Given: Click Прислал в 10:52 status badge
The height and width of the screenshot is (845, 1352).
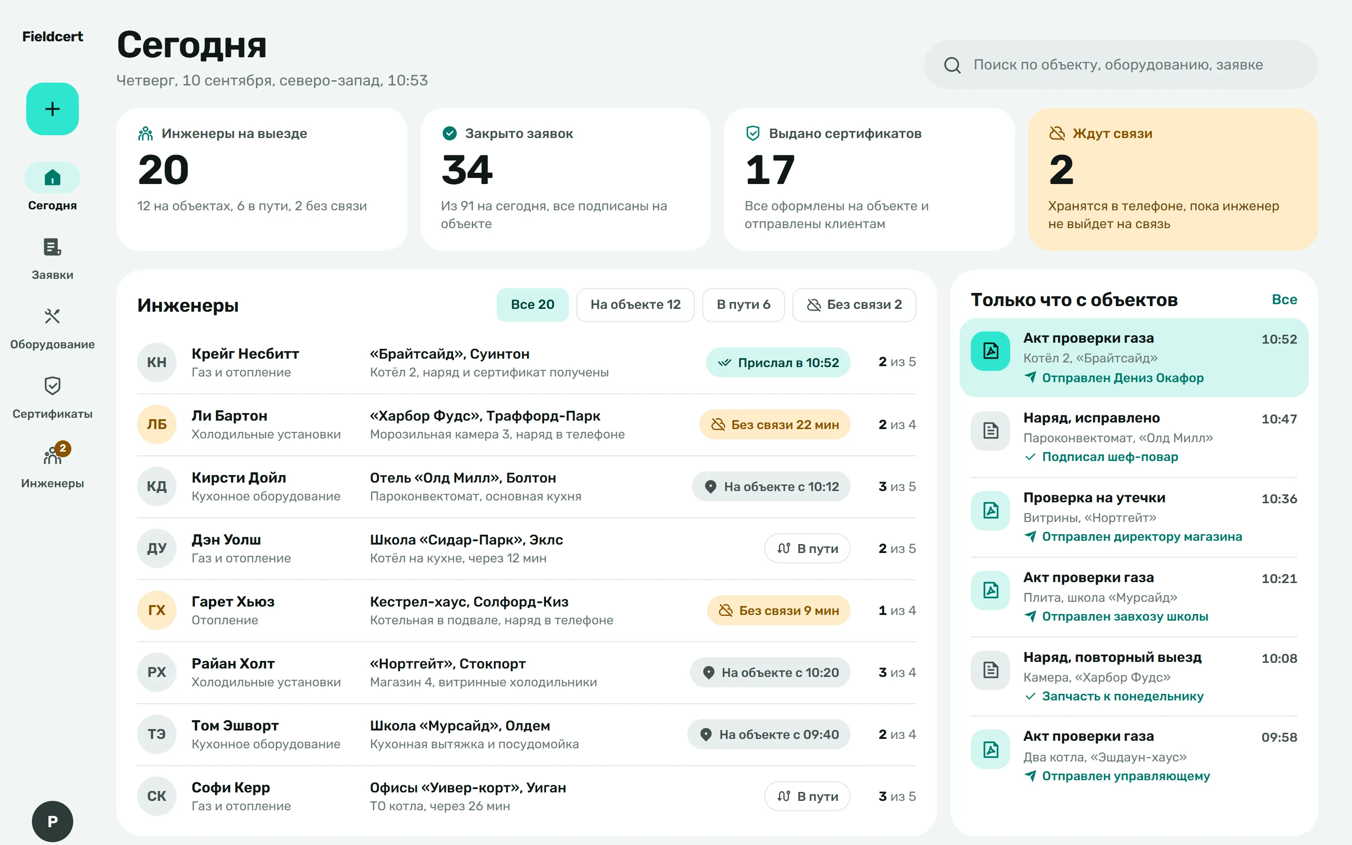Looking at the screenshot, I should (x=778, y=363).
